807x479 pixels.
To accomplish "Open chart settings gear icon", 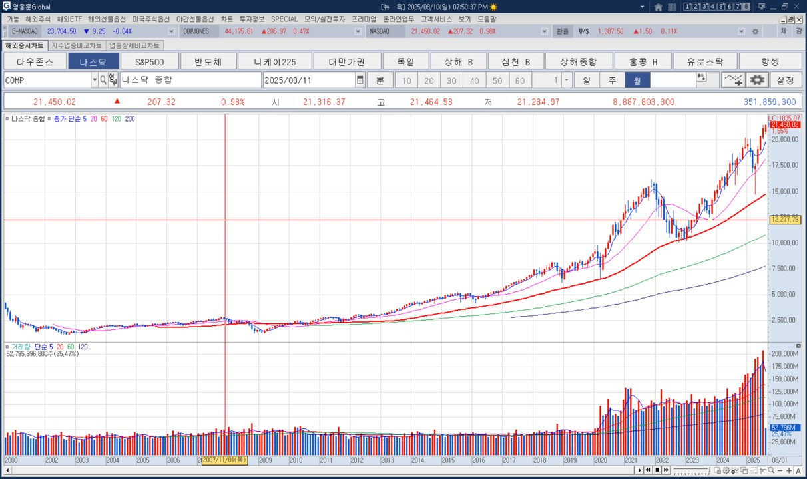I will [x=757, y=80].
